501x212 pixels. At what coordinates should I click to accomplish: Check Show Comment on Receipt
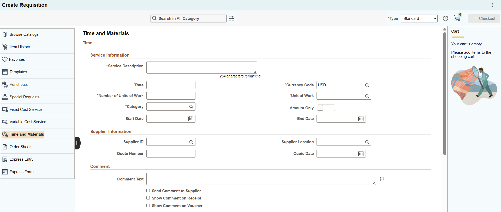tap(148, 198)
